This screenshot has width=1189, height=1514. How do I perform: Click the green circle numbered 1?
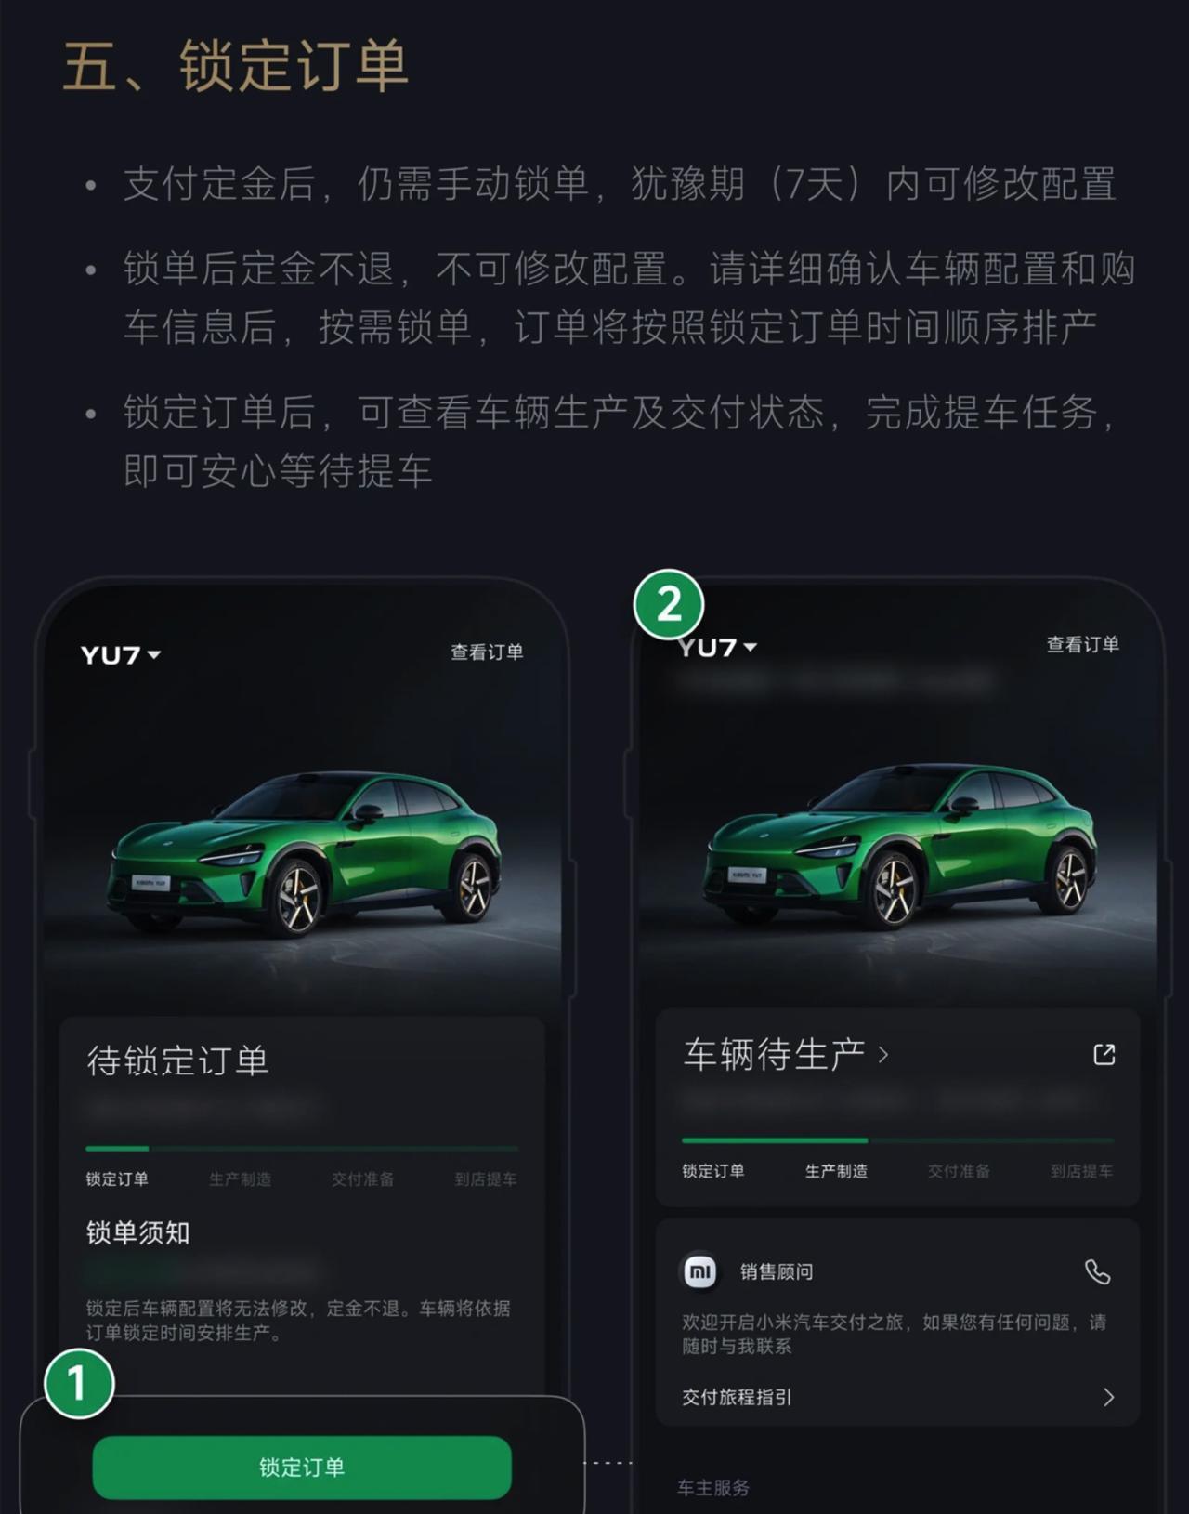[x=79, y=1383]
